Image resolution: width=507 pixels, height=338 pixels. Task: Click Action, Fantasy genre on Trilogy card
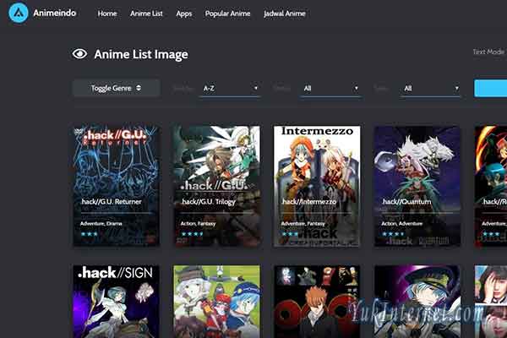(x=198, y=223)
